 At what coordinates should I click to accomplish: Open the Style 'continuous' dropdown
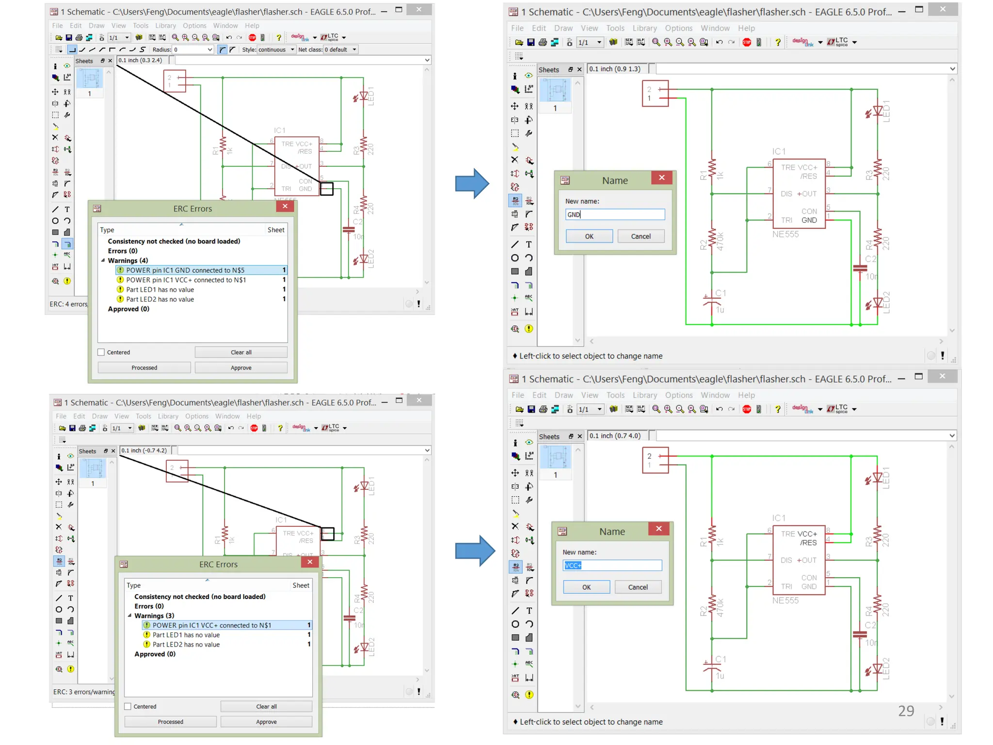(292, 49)
